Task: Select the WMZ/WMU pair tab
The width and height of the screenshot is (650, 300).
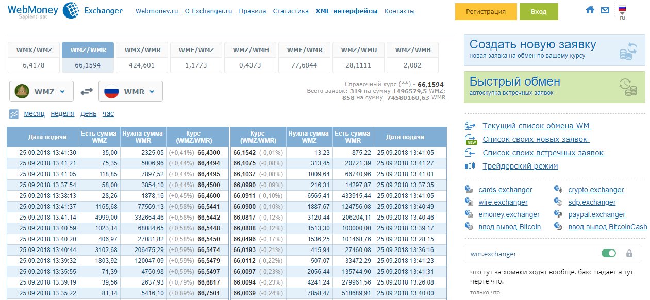Action: 359,57
